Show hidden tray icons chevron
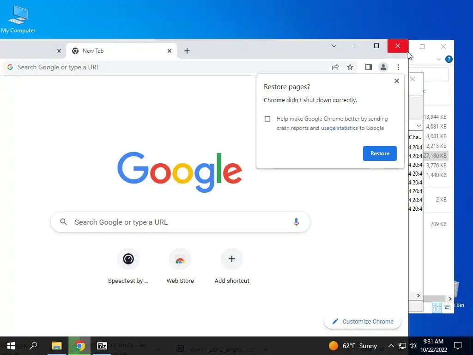This screenshot has width=473, height=355. pyautogui.click(x=391, y=346)
